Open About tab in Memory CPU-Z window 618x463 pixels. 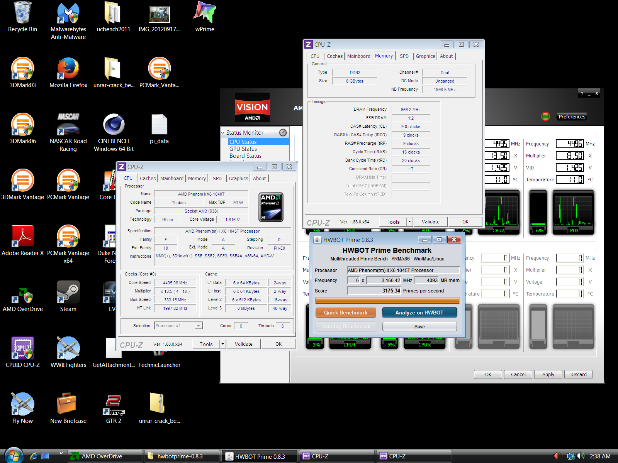pos(446,56)
